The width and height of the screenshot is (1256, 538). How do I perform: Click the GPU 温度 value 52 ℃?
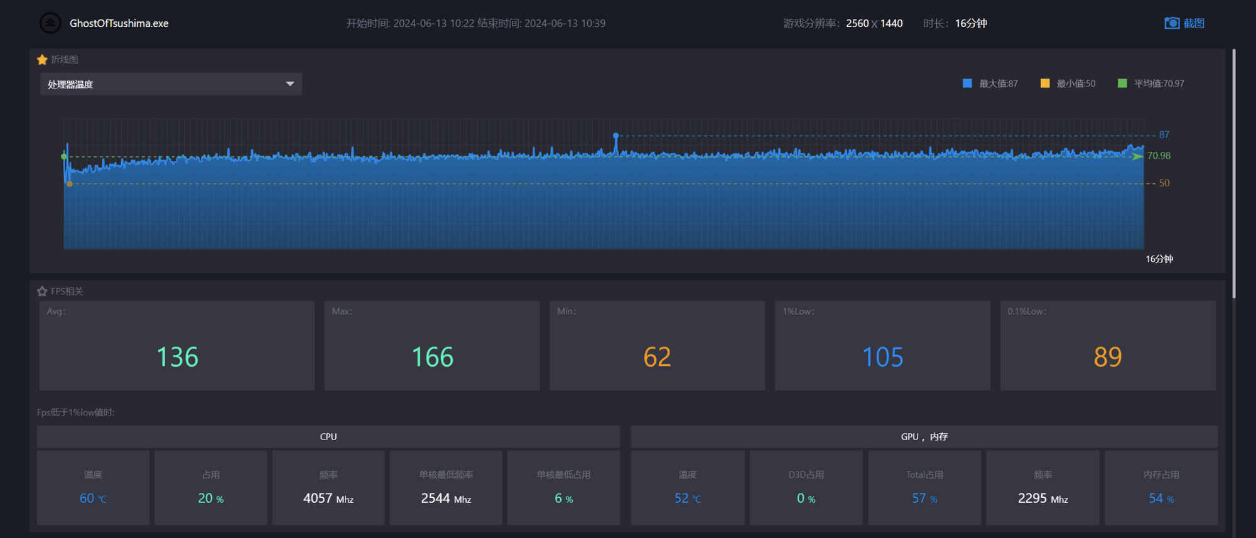pos(688,498)
